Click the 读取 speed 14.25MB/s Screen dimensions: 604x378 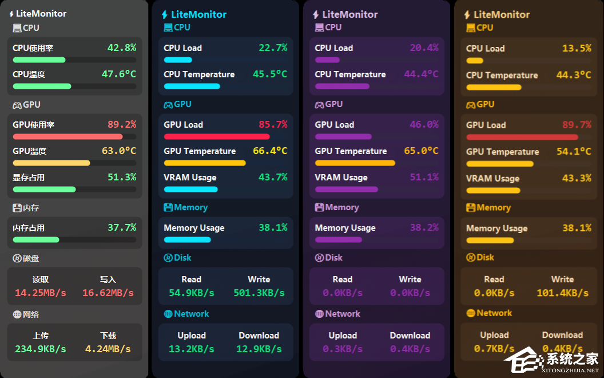click(41, 293)
